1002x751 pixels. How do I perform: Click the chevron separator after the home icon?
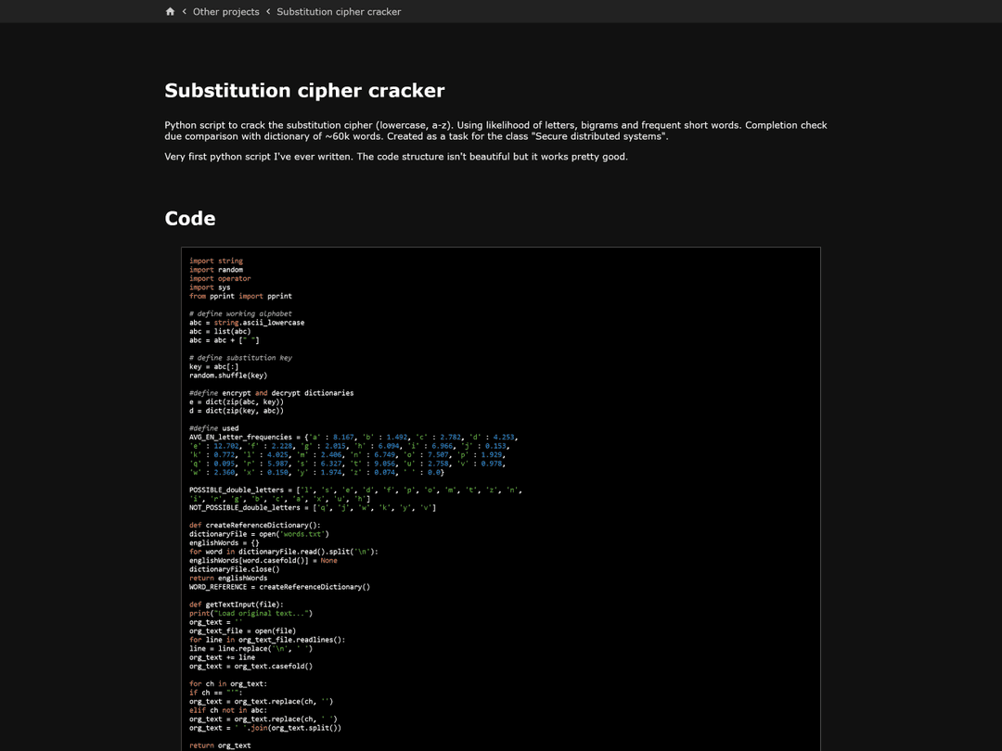coord(183,11)
